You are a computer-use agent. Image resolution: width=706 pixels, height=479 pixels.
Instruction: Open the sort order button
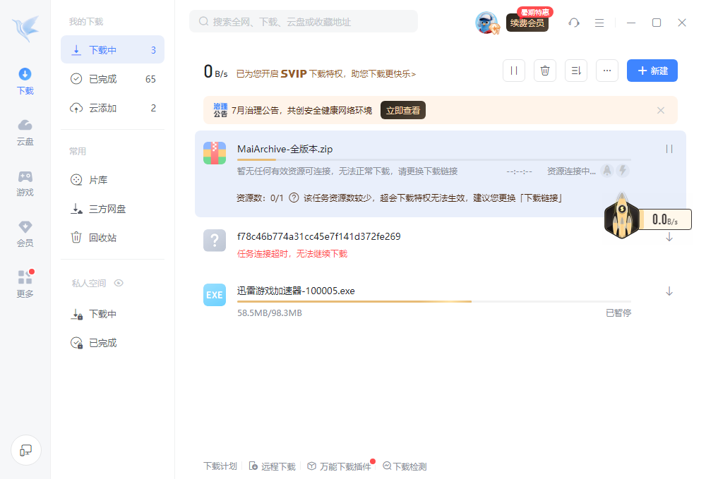576,71
